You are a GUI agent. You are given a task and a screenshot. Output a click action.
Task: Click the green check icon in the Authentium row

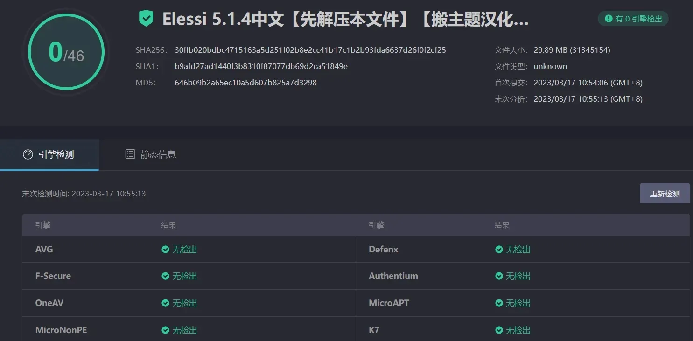click(x=499, y=276)
